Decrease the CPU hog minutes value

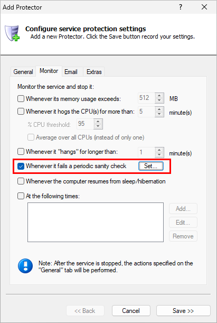(159, 114)
